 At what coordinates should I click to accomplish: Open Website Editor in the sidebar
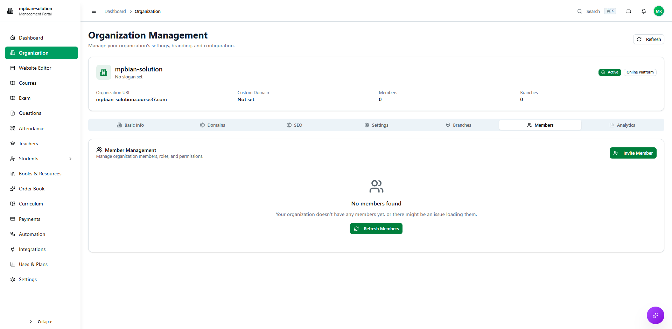point(35,68)
